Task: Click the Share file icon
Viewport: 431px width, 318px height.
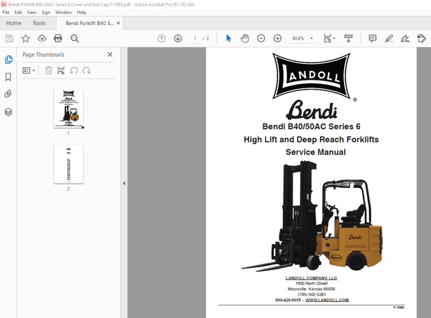Action: [421, 38]
